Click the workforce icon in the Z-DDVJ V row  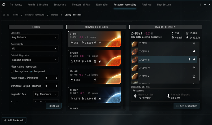coord(194,76)
